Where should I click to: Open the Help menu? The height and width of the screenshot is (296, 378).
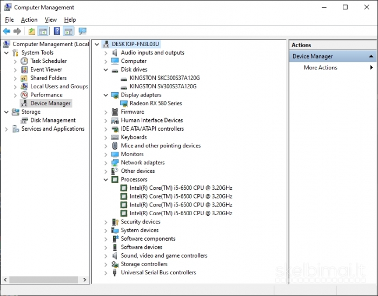[x=70, y=20]
